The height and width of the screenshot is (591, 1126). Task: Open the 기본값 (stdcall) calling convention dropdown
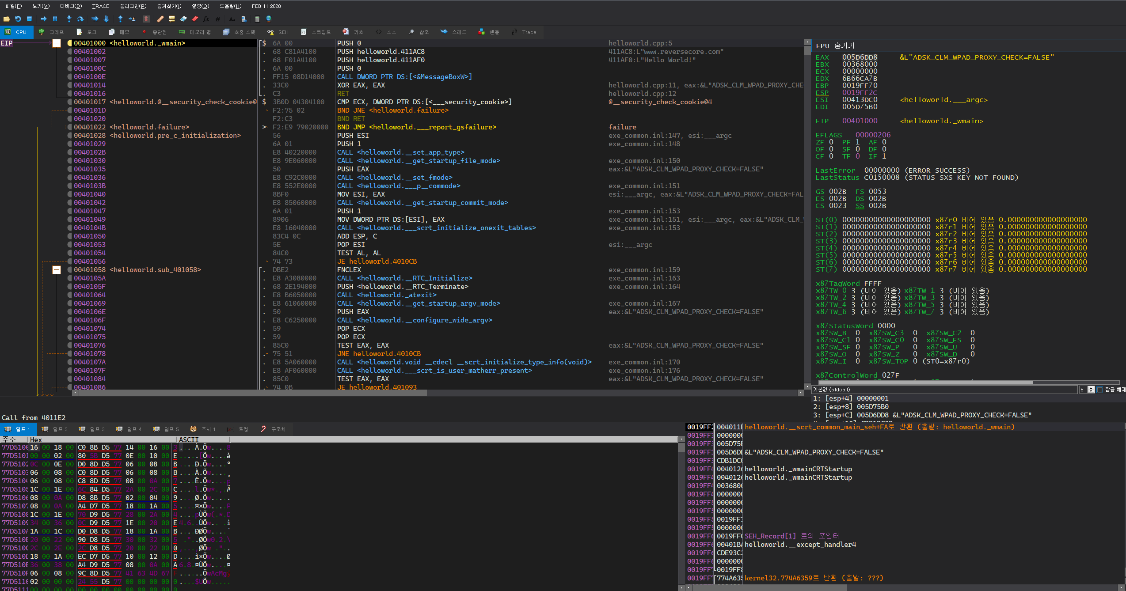click(944, 390)
